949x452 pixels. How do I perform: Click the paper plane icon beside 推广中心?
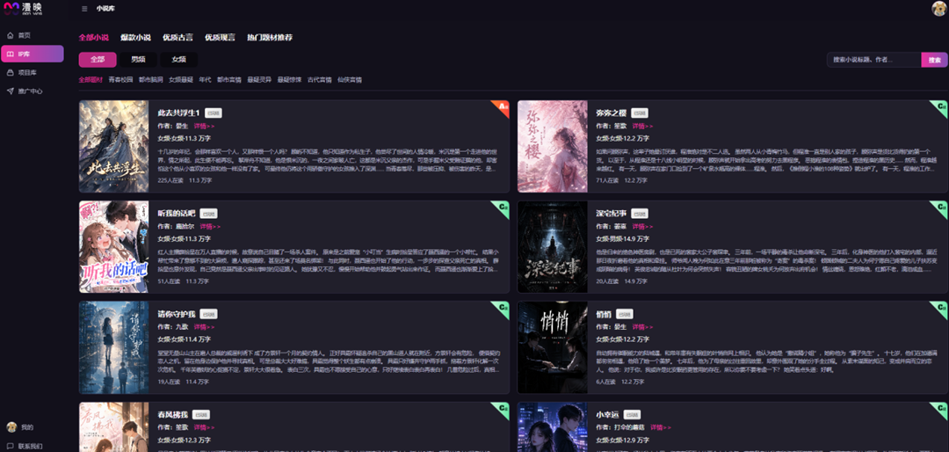[11, 91]
